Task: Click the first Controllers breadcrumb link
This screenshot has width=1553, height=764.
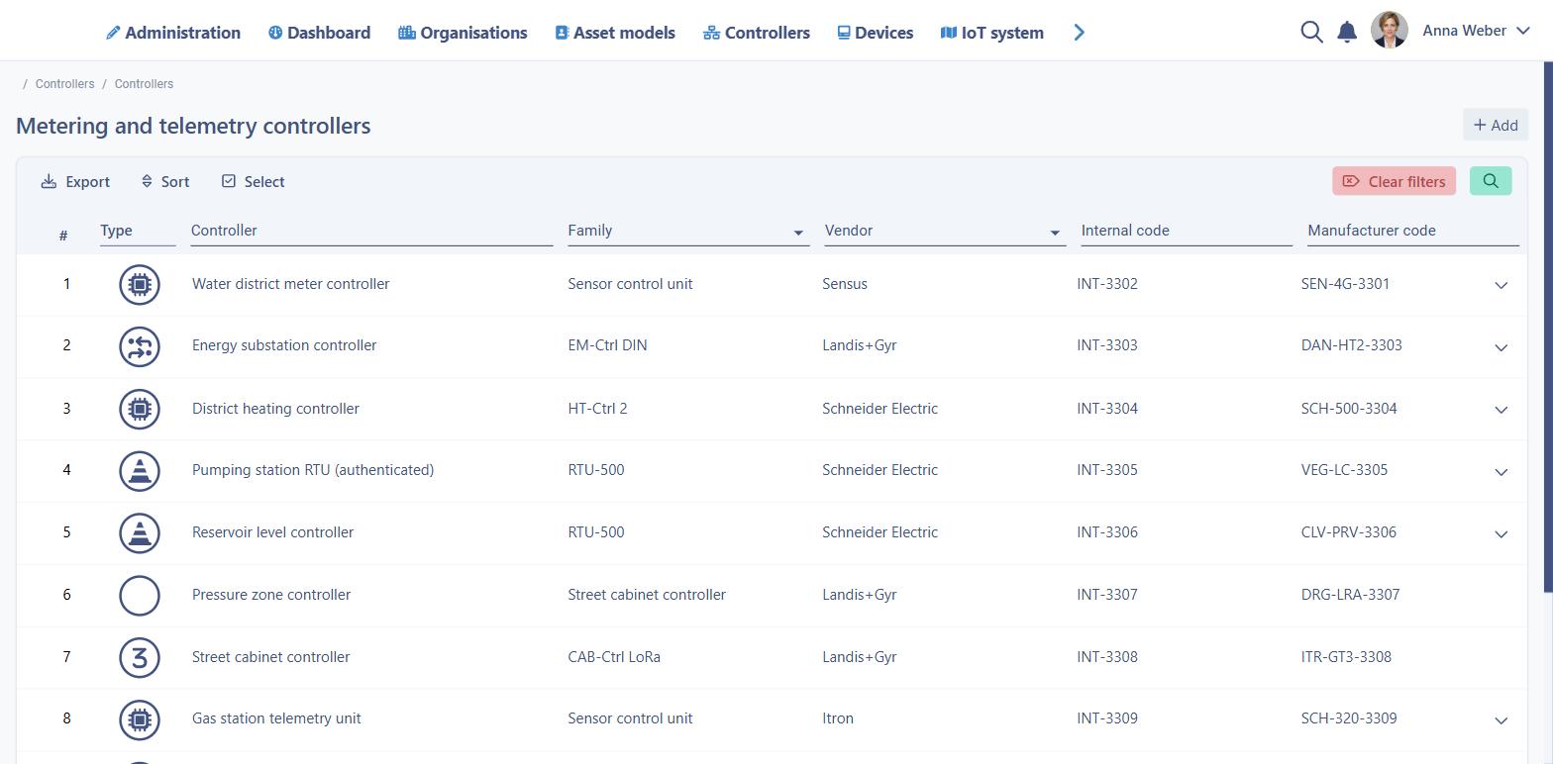Action: click(x=64, y=84)
